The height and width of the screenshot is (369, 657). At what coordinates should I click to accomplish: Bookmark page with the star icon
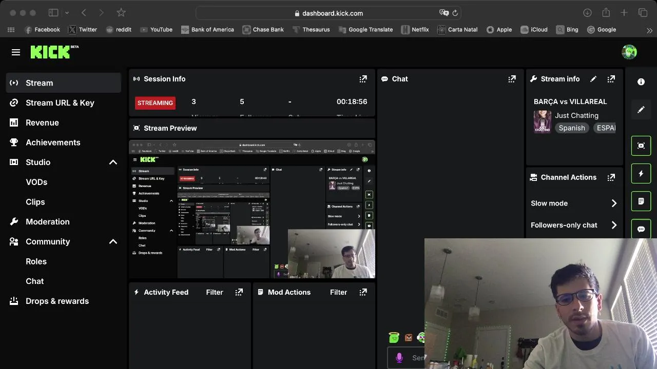(121, 13)
